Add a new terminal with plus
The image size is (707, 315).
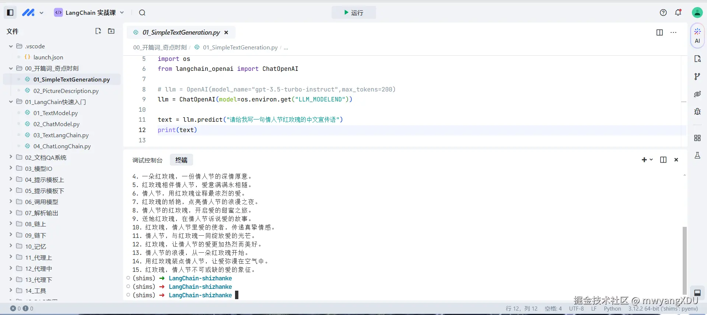(644, 160)
